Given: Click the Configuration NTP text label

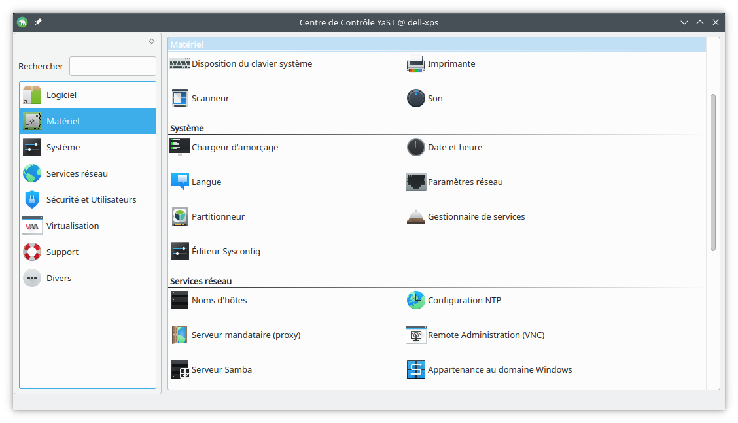Looking at the screenshot, I should pos(464,300).
